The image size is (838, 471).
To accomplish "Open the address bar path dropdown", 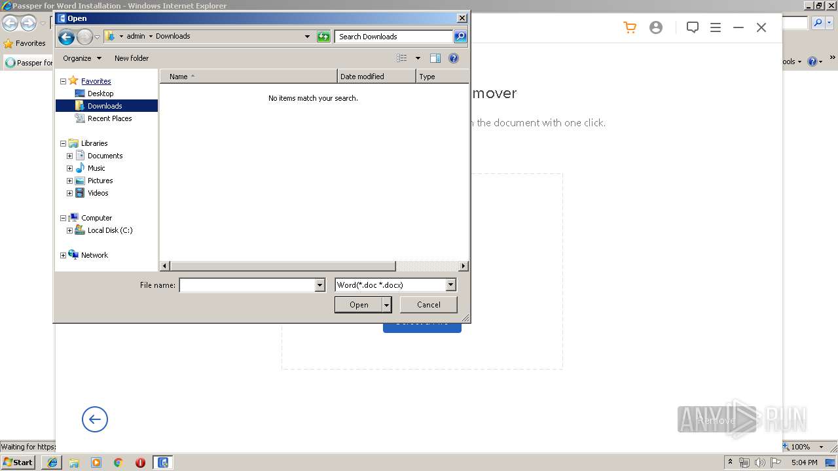I will coord(307,37).
